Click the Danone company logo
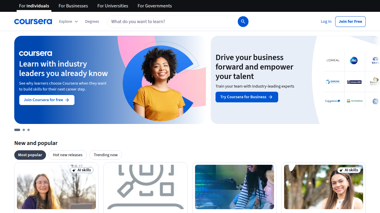The image size is (380, 213). [332, 82]
